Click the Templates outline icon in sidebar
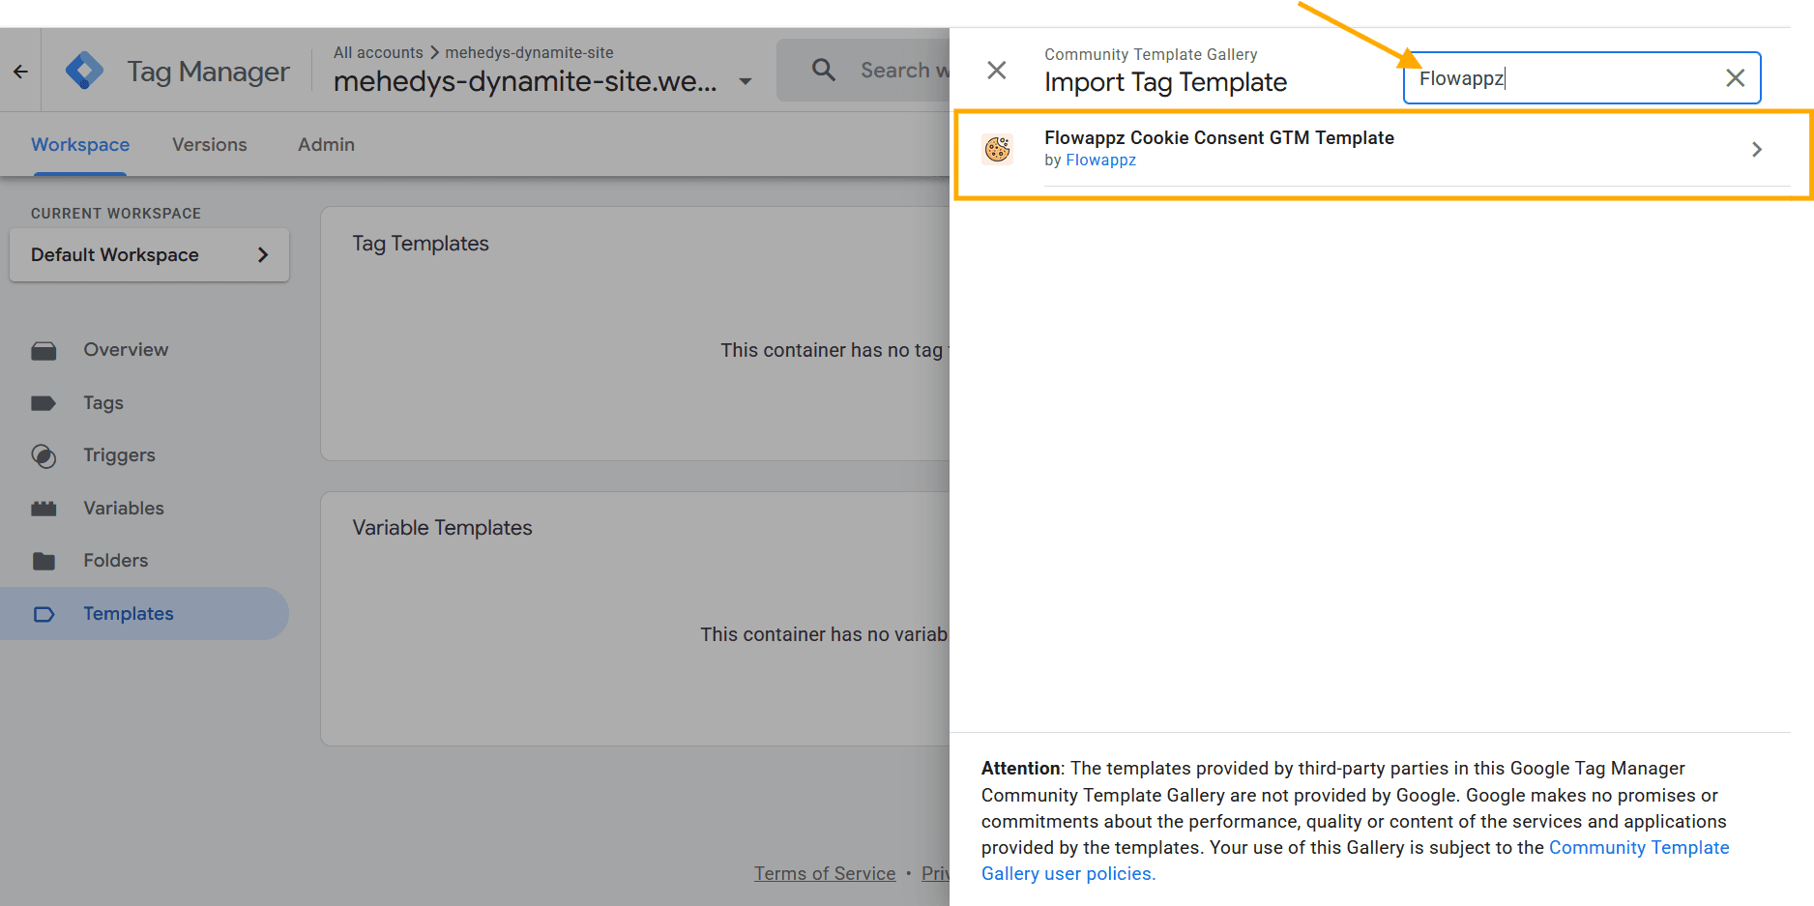 point(44,614)
